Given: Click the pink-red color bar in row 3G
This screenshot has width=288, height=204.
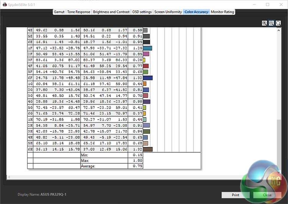Looking at the screenshot, I should pyautogui.click(x=145, y=95).
